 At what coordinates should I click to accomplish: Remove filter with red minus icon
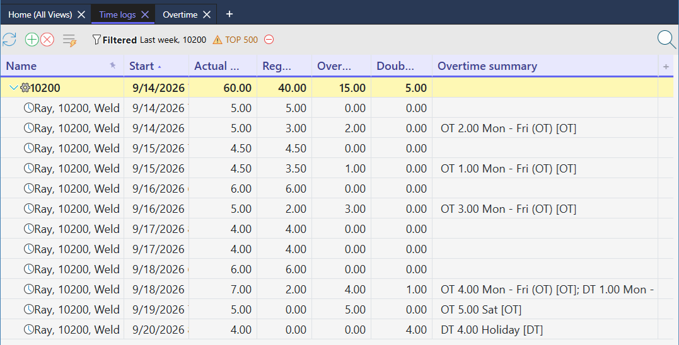pyautogui.click(x=269, y=40)
